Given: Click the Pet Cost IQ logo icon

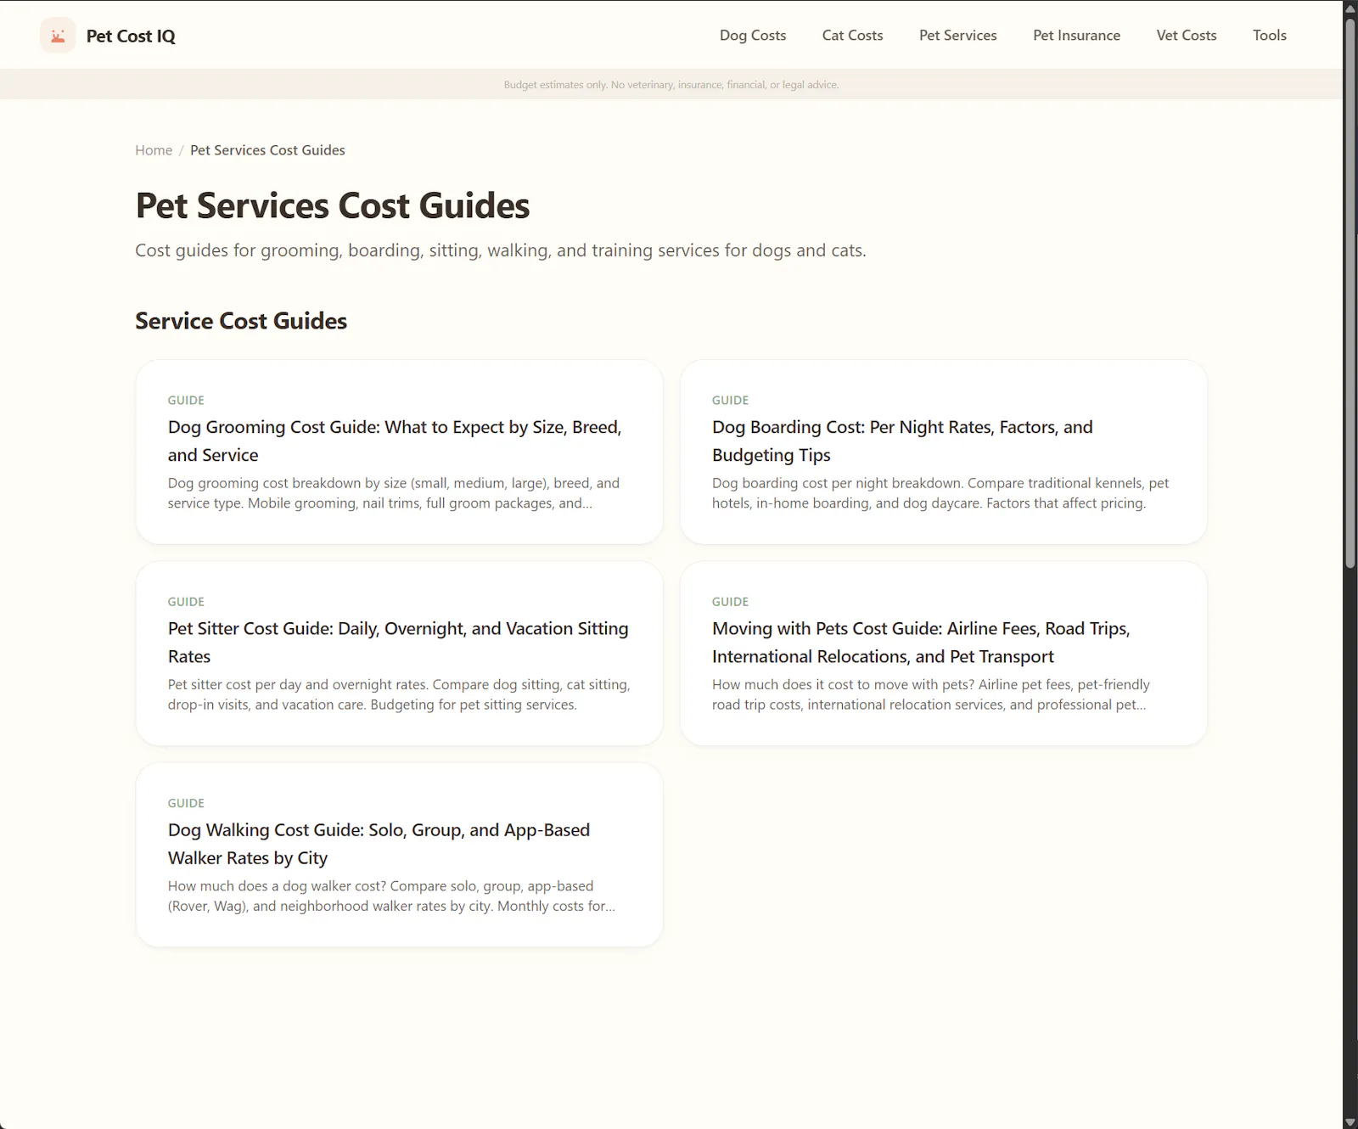Looking at the screenshot, I should coord(58,36).
